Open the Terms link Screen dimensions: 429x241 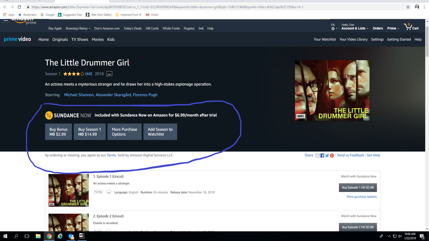pos(111,155)
